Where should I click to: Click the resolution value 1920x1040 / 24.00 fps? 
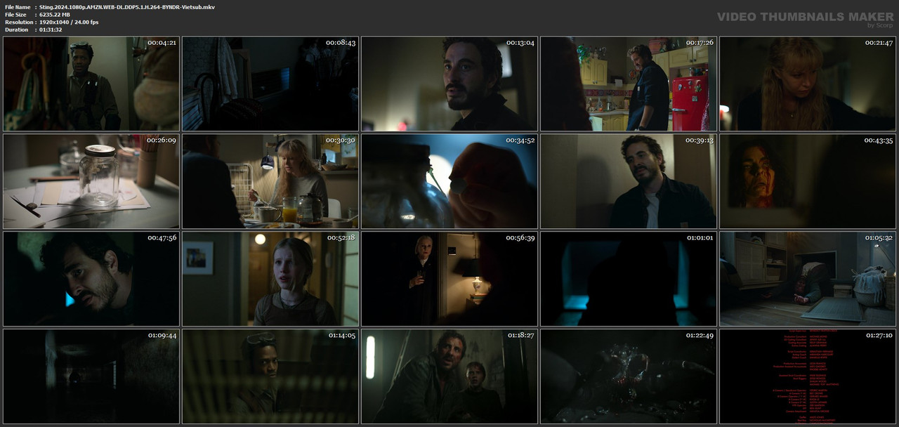pos(69,22)
